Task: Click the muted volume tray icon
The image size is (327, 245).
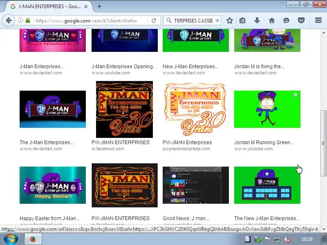Action: tap(287, 239)
